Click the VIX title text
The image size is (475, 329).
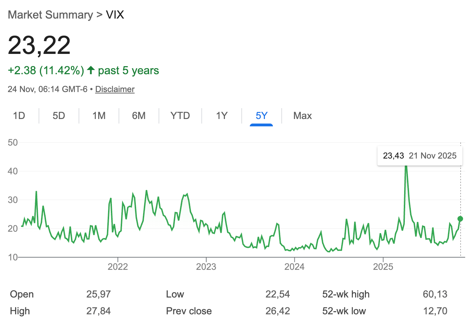click(x=115, y=15)
